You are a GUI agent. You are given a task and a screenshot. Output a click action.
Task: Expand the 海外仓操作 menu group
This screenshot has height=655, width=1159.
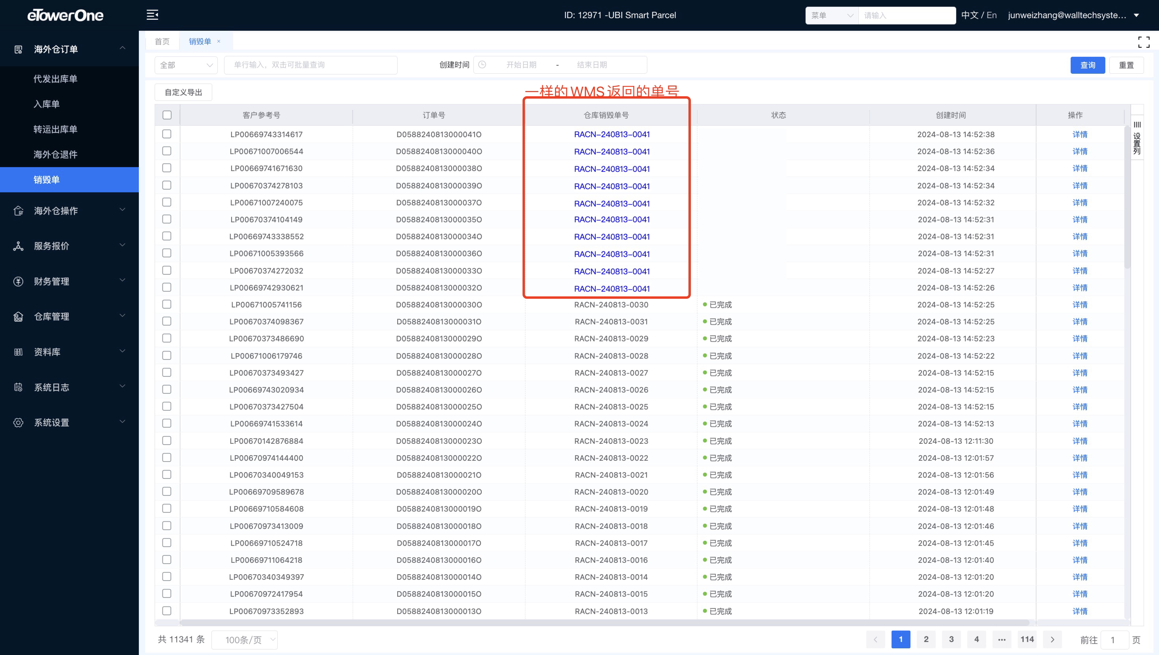(x=122, y=210)
